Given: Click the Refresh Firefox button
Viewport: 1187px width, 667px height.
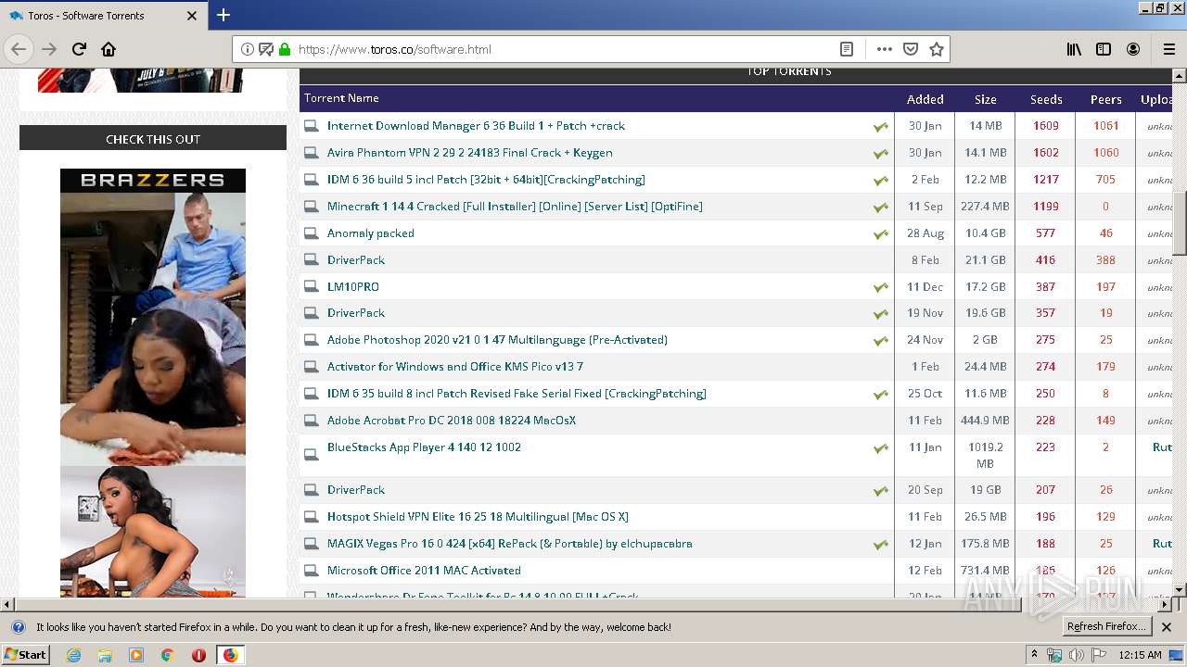Looking at the screenshot, I should tap(1107, 627).
